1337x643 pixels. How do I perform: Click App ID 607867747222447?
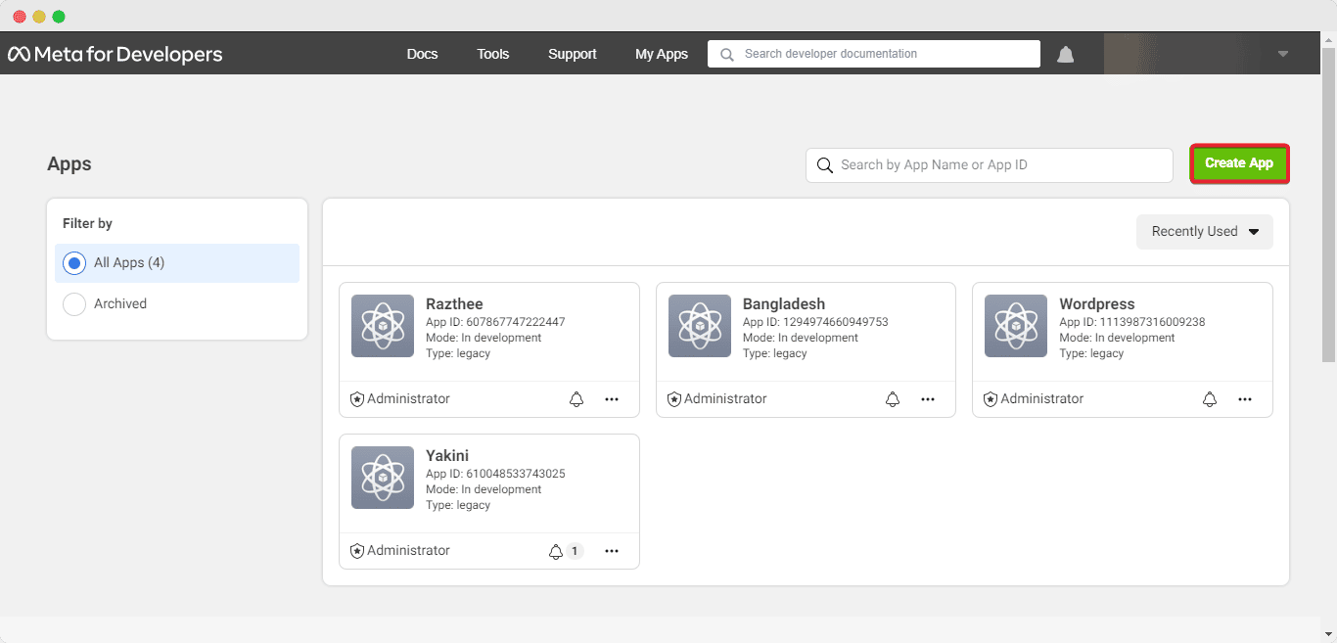point(495,322)
